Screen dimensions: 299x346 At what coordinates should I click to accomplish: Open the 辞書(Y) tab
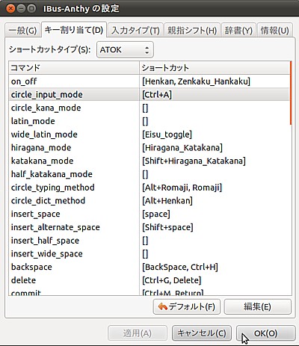(x=238, y=31)
